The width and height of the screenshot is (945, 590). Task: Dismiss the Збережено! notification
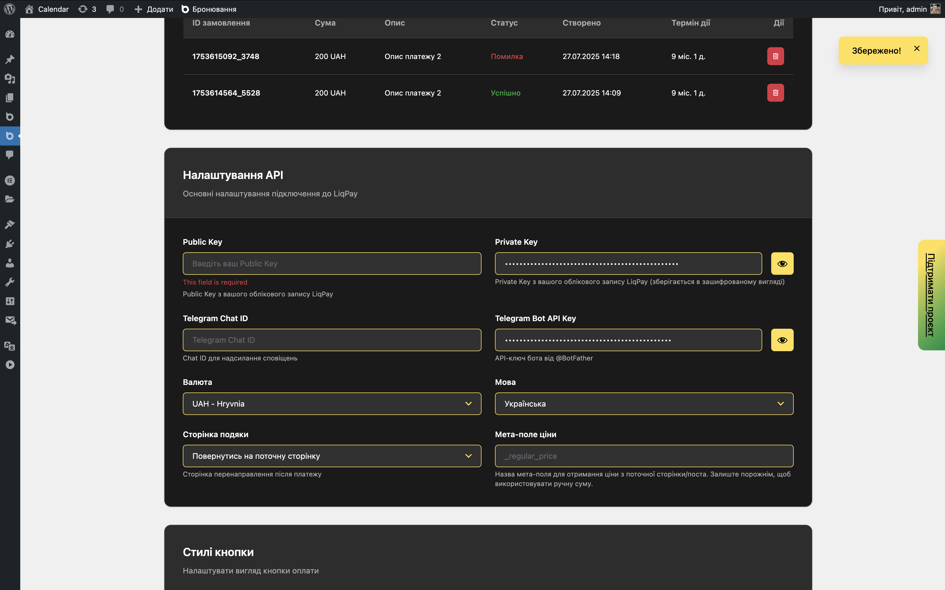pos(917,48)
